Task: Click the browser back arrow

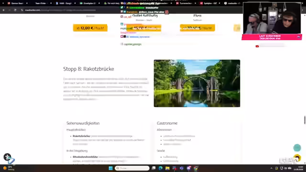Action: [x=4, y=10]
